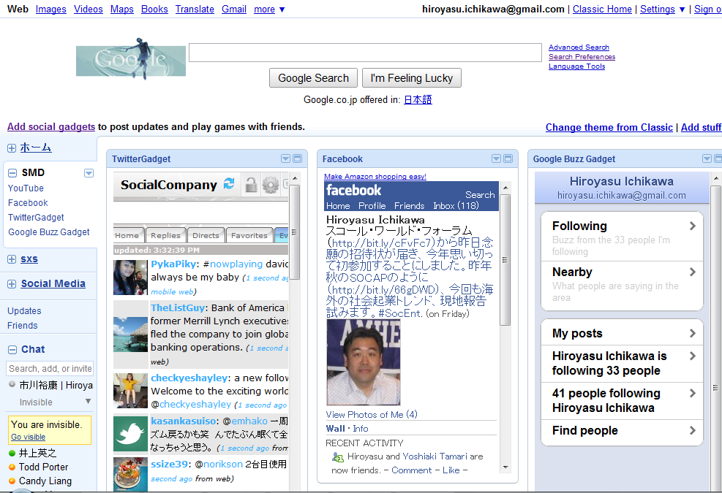This screenshot has height=493, width=722.
Task: Maximize the TwitterGadget panel
Action: [298, 158]
